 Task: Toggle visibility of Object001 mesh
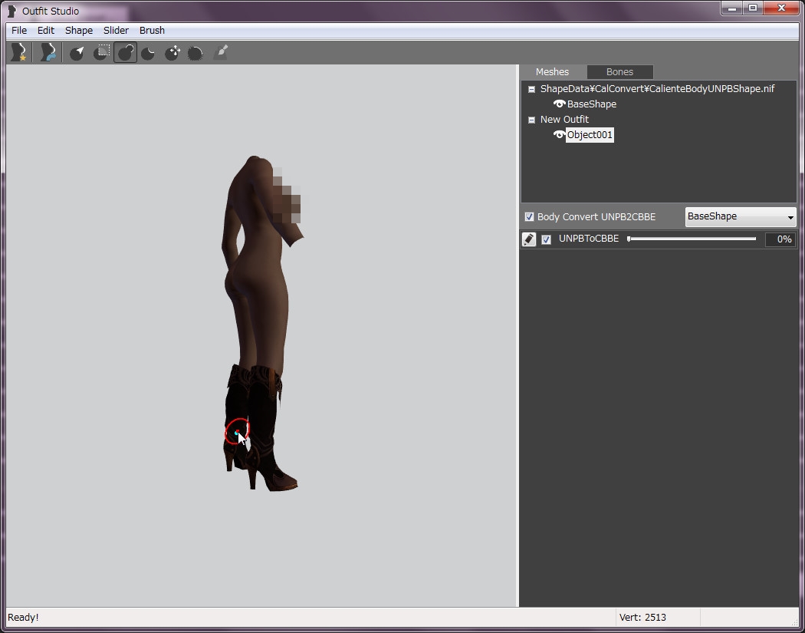pos(559,135)
